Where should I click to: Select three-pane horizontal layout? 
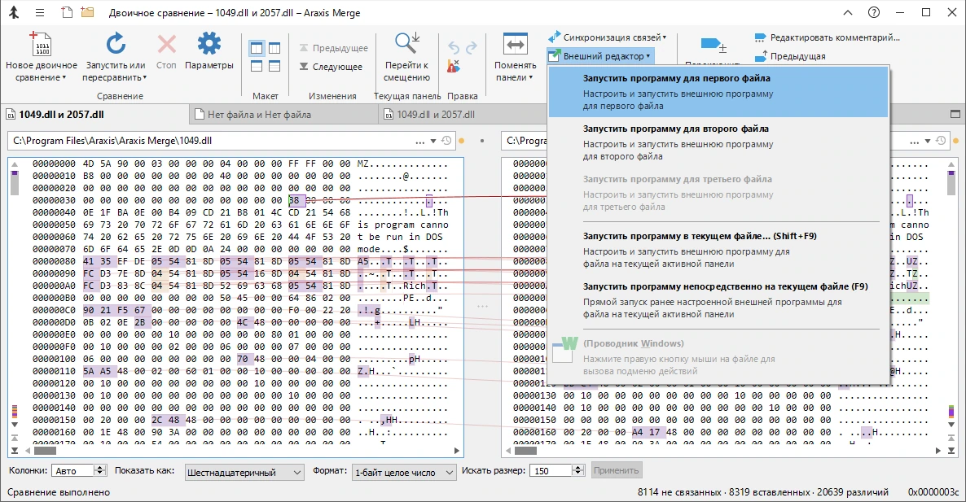274,66
